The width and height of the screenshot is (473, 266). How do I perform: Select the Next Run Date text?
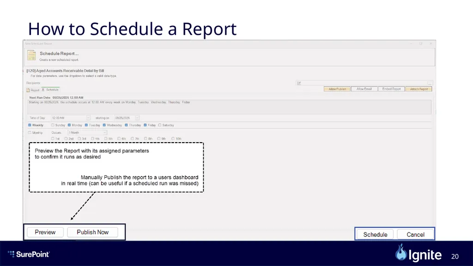click(x=56, y=98)
